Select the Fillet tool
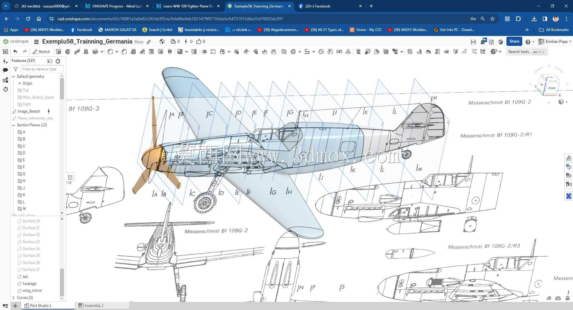This screenshot has width=573, height=310. (x=110, y=52)
